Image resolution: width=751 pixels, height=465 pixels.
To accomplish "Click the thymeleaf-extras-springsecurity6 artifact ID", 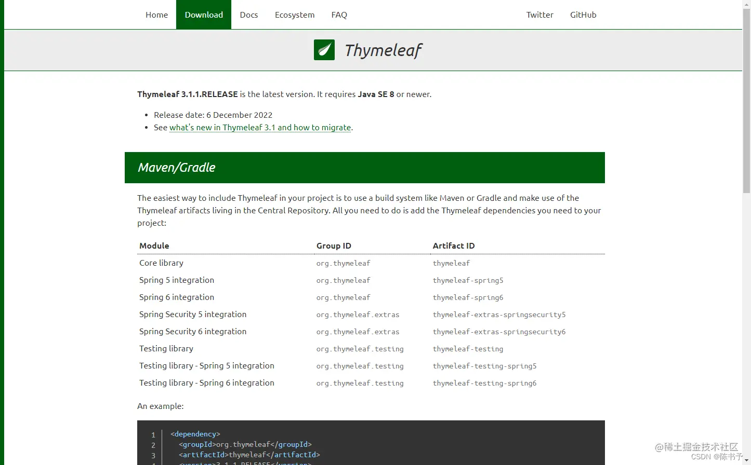I will tap(499, 332).
